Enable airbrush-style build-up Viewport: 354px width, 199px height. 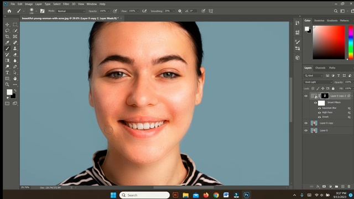point(144,11)
